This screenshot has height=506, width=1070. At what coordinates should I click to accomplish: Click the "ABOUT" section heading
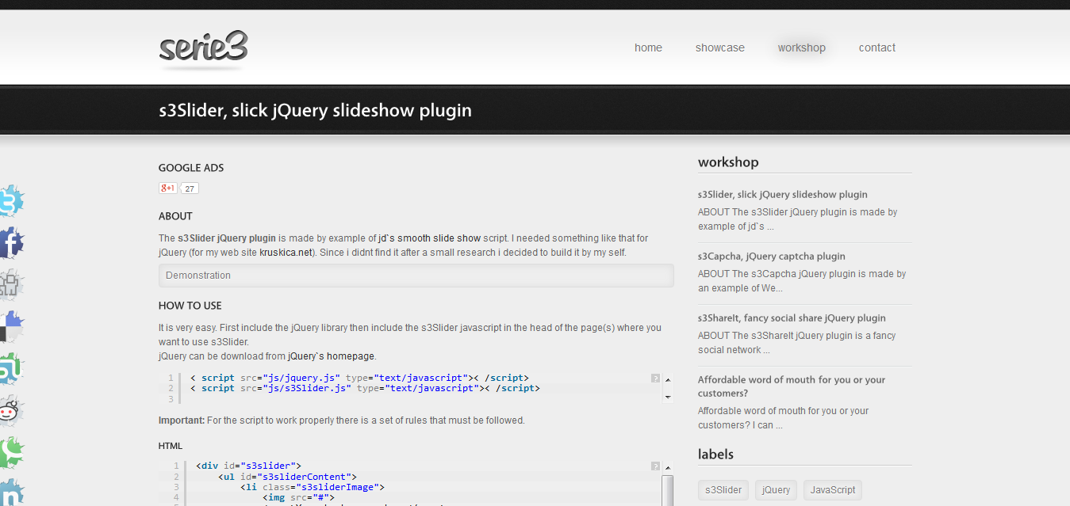(175, 216)
